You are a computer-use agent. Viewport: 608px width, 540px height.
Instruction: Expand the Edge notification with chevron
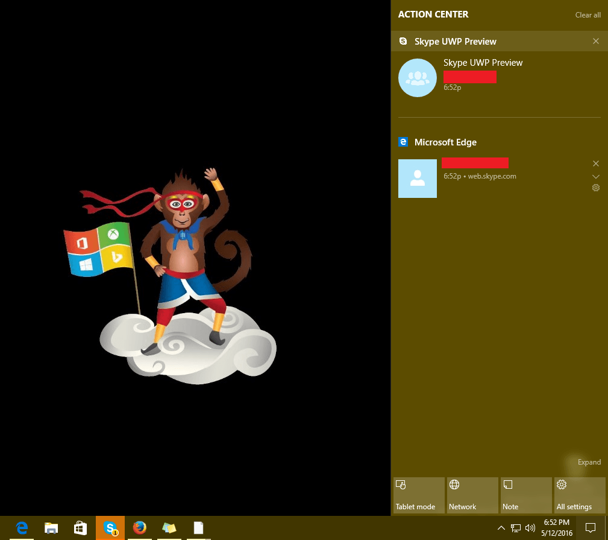pos(596,177)
